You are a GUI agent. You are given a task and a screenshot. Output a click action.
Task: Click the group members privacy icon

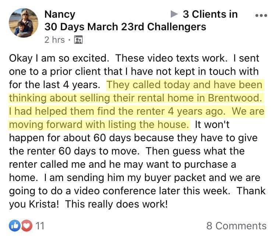[x=78, y=40]
